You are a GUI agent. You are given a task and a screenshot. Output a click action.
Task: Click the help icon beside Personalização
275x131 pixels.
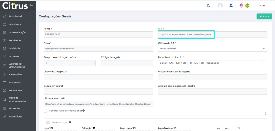[70, 122]
